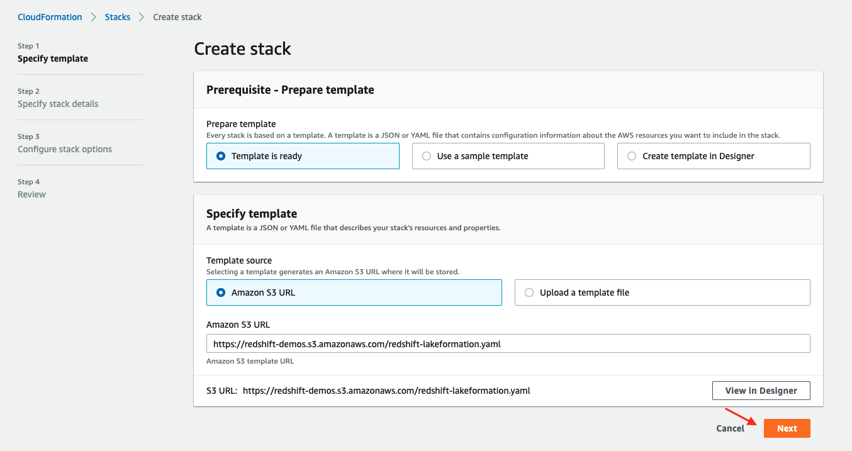Choose Upload a template file option
This screenshot has width=852, height=451.
click(x=529, y=292)
